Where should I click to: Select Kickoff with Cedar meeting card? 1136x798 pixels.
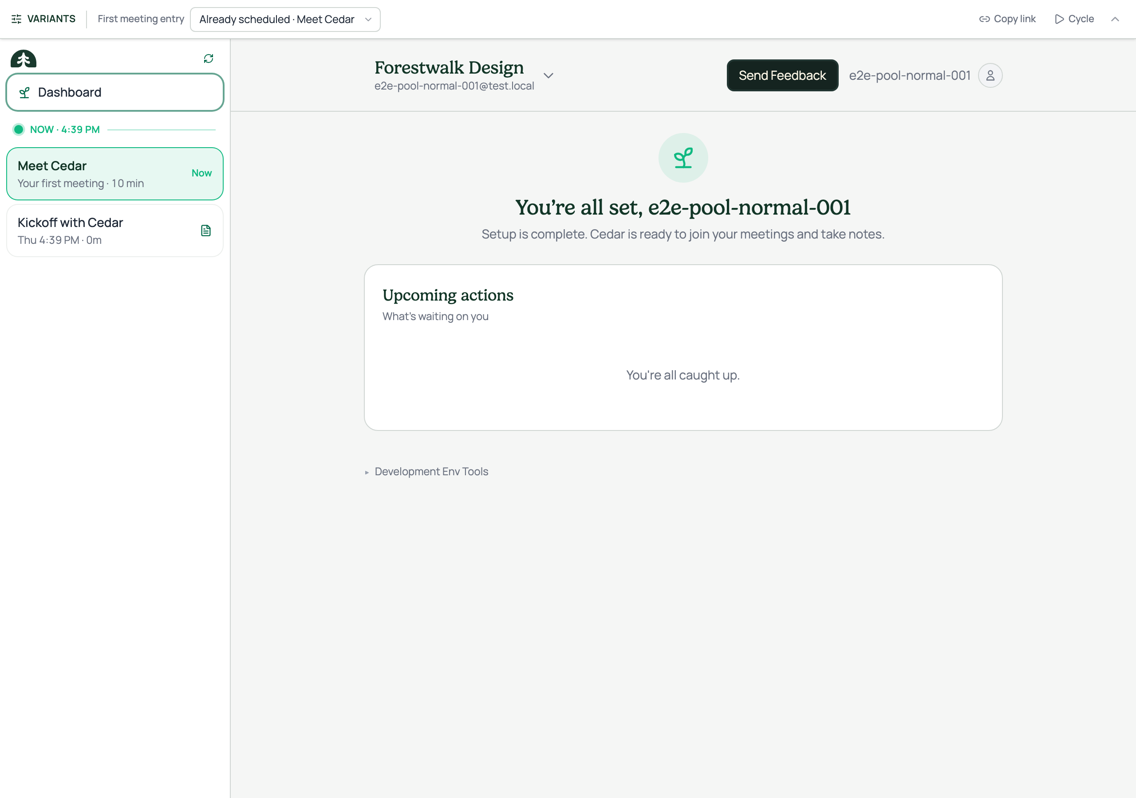coord(115,231)
